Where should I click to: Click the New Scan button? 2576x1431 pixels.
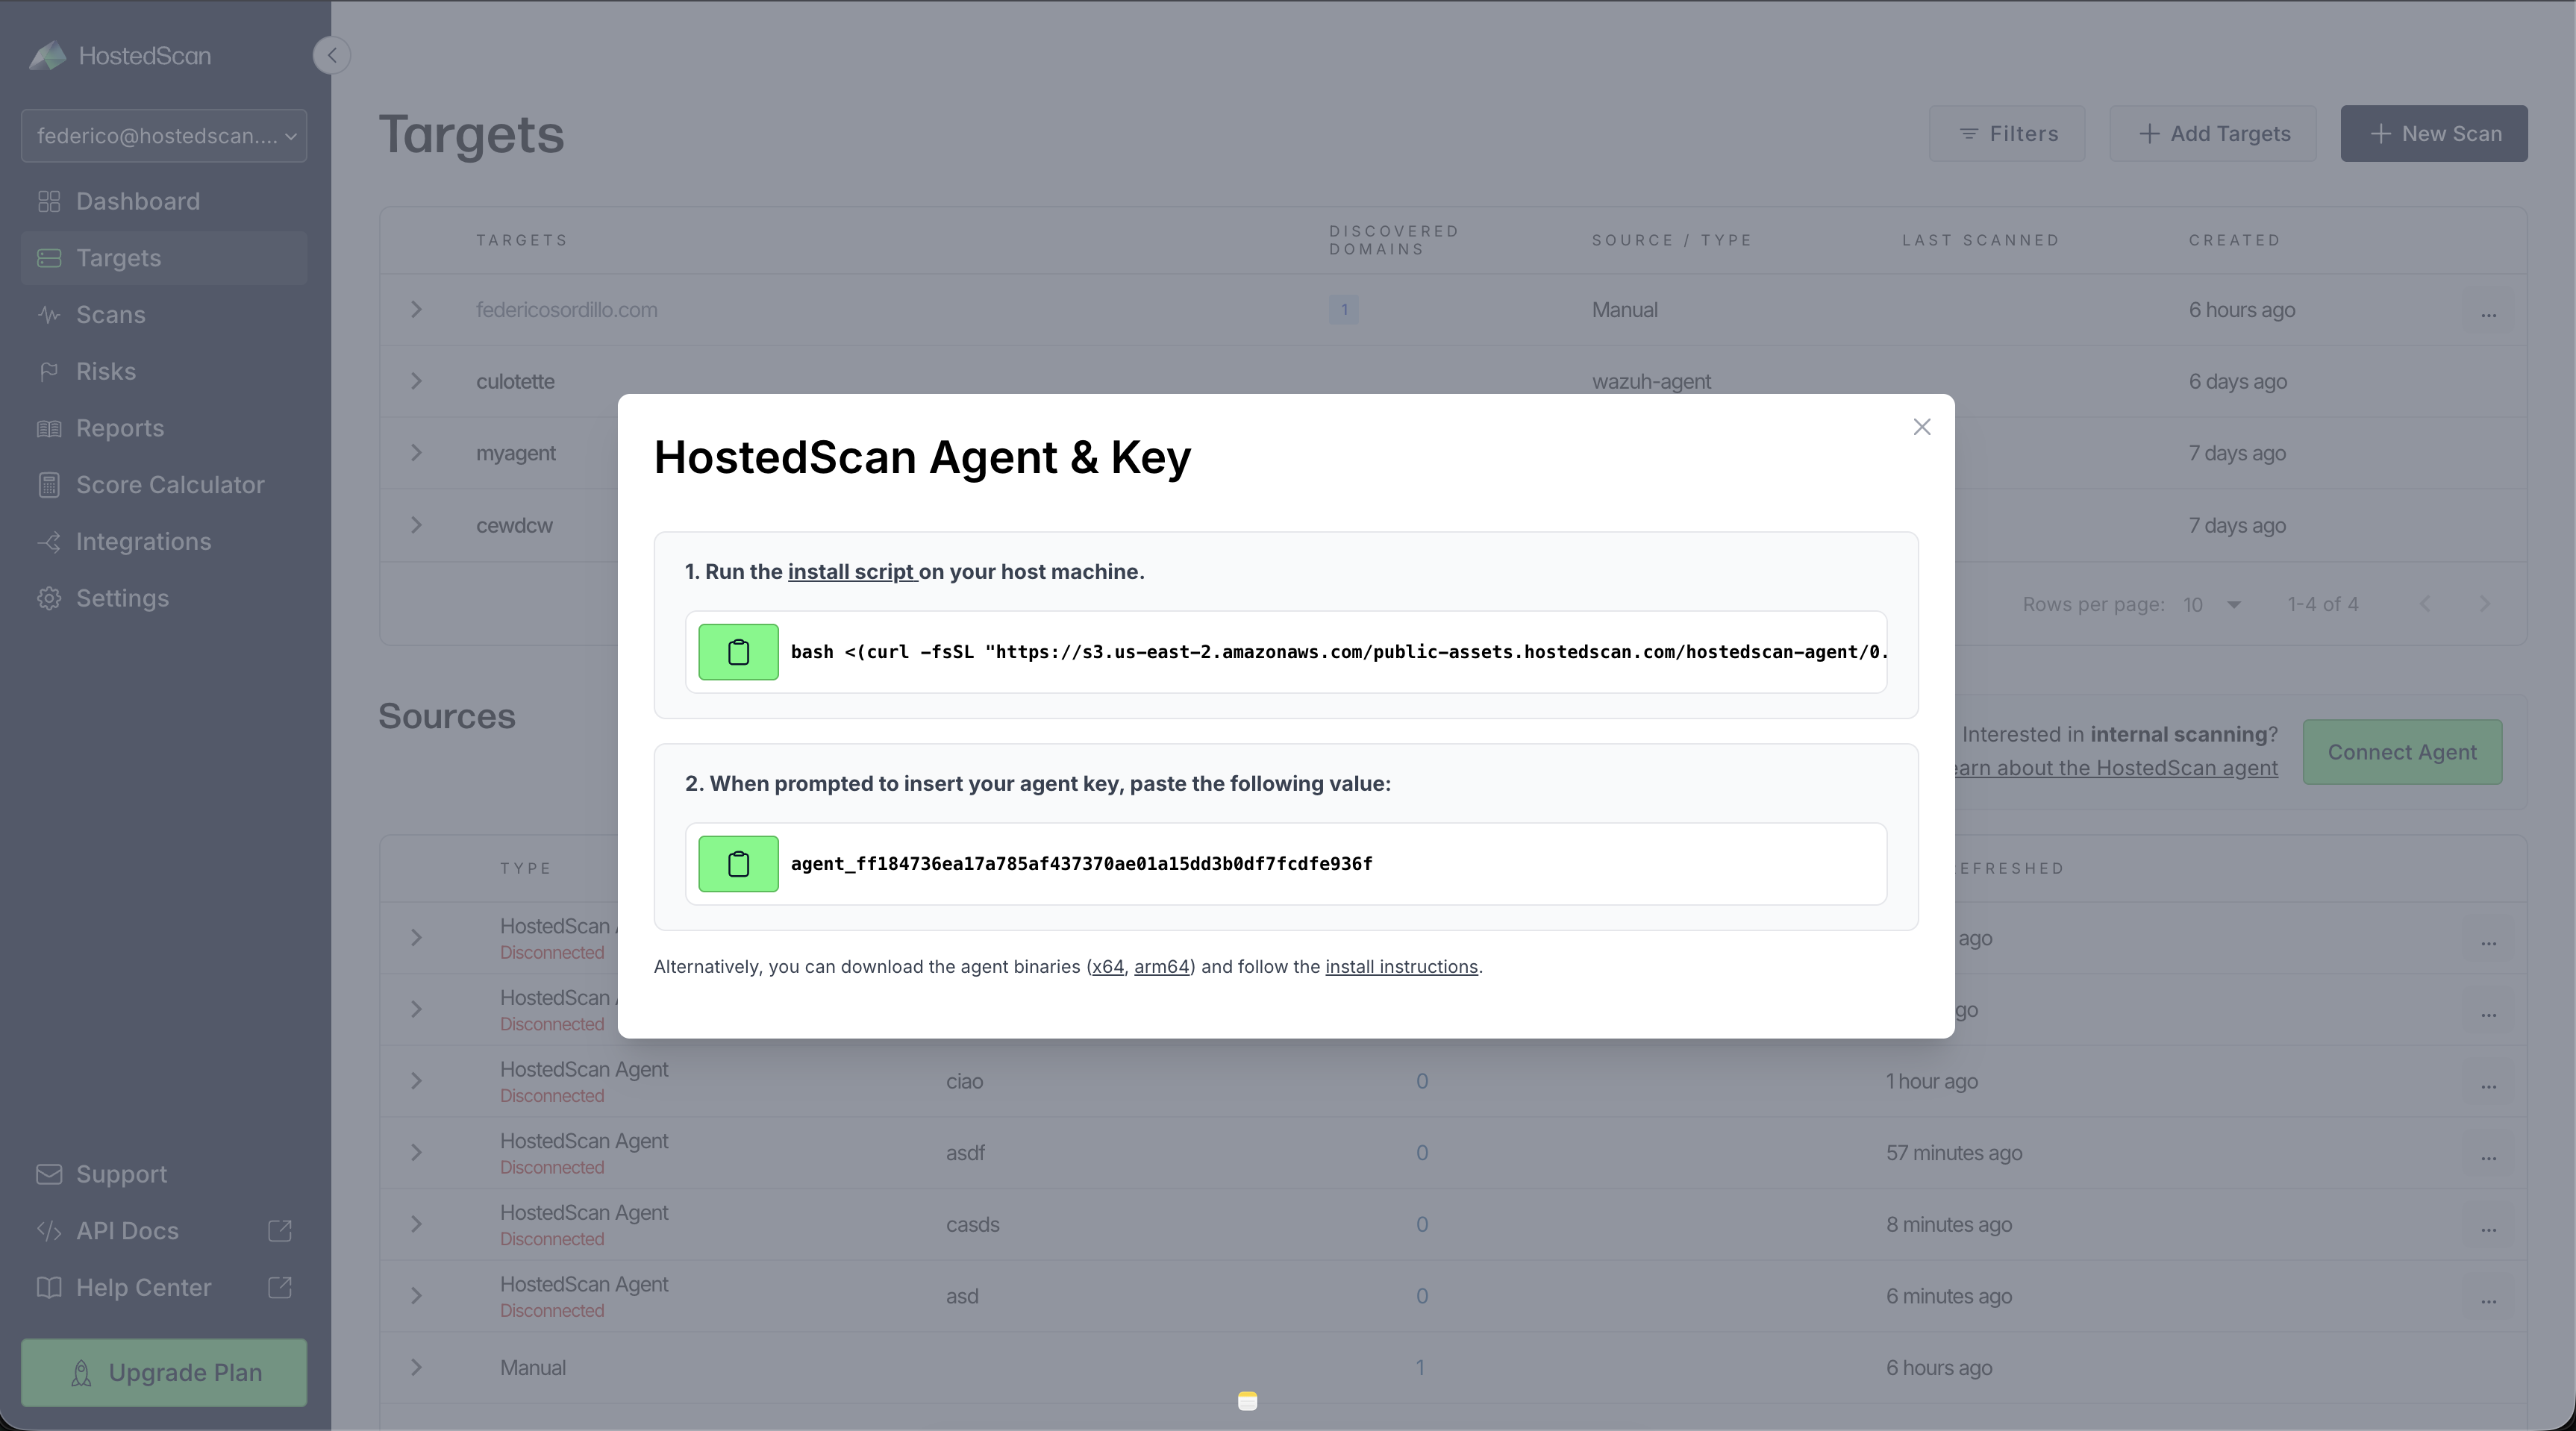tap(2433, 134)
